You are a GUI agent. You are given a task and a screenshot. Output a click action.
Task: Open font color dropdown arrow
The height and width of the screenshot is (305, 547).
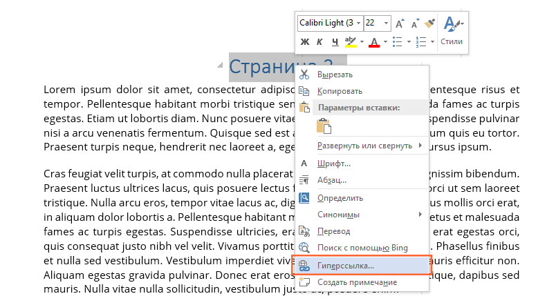[385, 42]
